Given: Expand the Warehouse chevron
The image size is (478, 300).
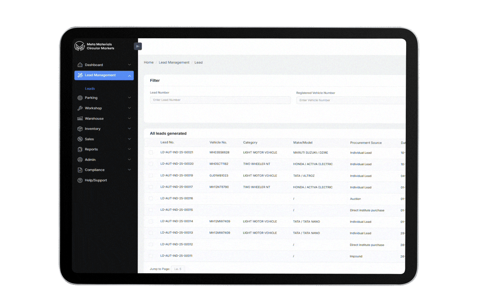Looking at the screenshot, I should click(130, 119).
